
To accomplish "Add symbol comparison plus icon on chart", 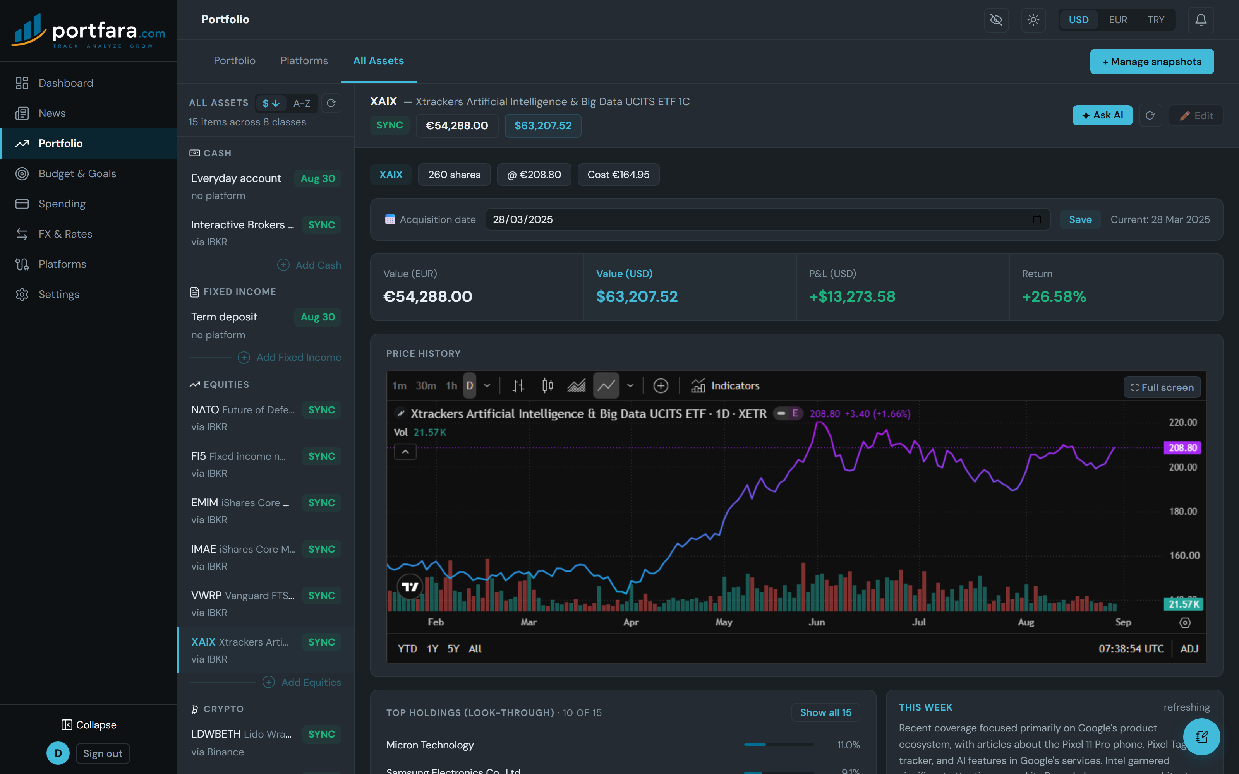I will point(661,385).
